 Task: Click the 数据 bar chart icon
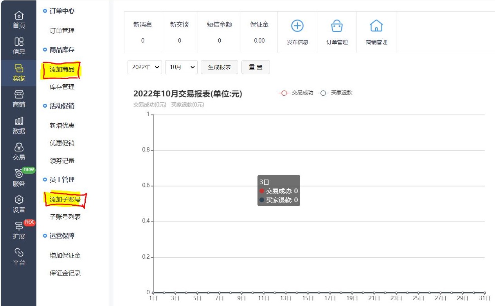click(19, 121)
